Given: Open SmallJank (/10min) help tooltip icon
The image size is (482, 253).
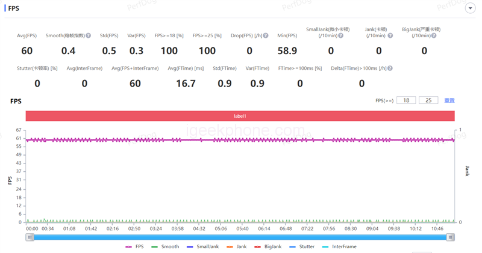Looking at the screenshot, I should (341, 36).
